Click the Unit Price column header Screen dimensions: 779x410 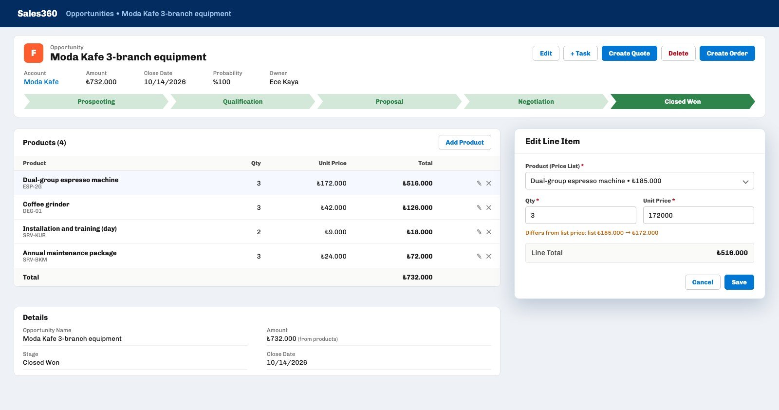tap(333, 163)
